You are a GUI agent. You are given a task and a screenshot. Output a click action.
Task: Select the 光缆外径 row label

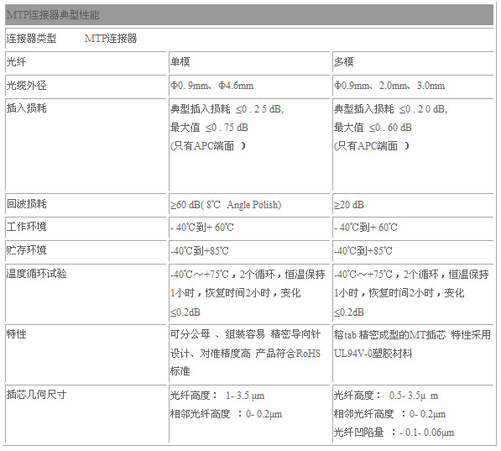click(x=27, y=85)
